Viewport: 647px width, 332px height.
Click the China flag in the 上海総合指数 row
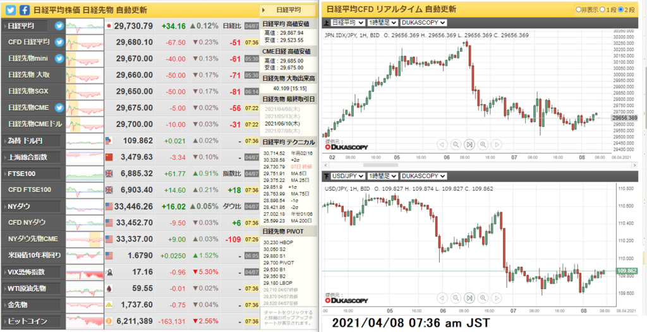109,157
